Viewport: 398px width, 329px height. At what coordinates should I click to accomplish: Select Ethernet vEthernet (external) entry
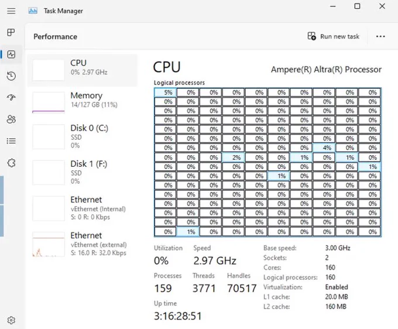click(x=83, y=244)
